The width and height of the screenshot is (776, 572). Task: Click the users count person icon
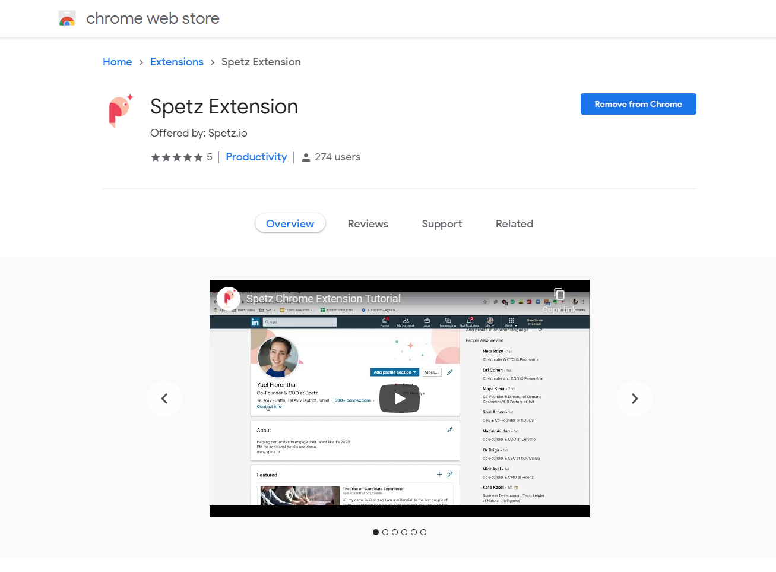tap(306, 157)
